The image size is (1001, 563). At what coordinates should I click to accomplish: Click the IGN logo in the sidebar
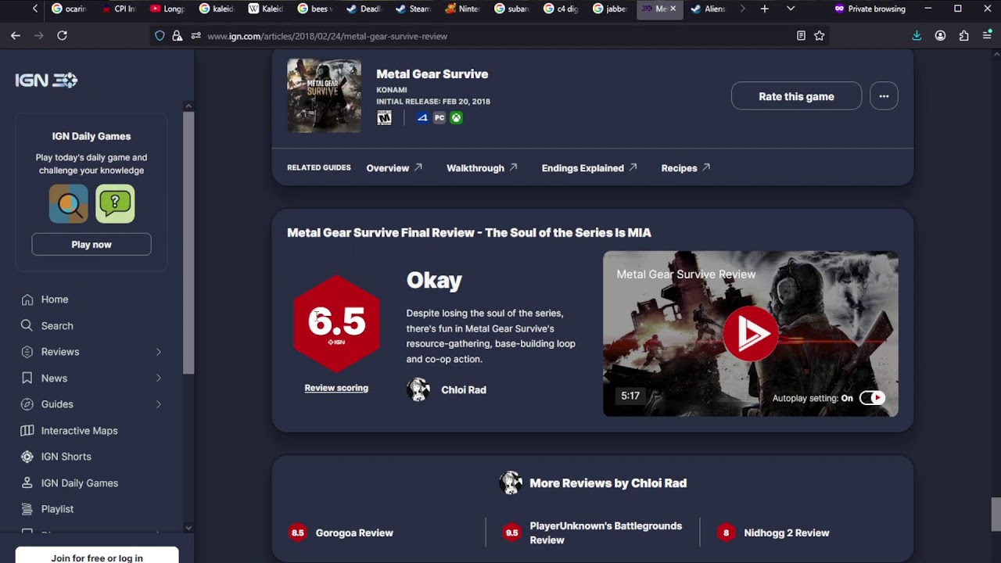(46, 81)
